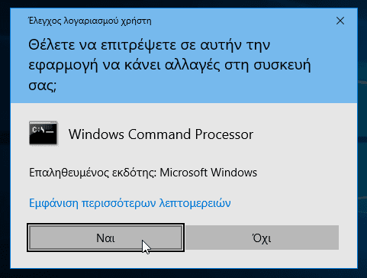Click the Microsoft Windows publisher name
This screenshot has height=278, width=367.
coord(208,173)
